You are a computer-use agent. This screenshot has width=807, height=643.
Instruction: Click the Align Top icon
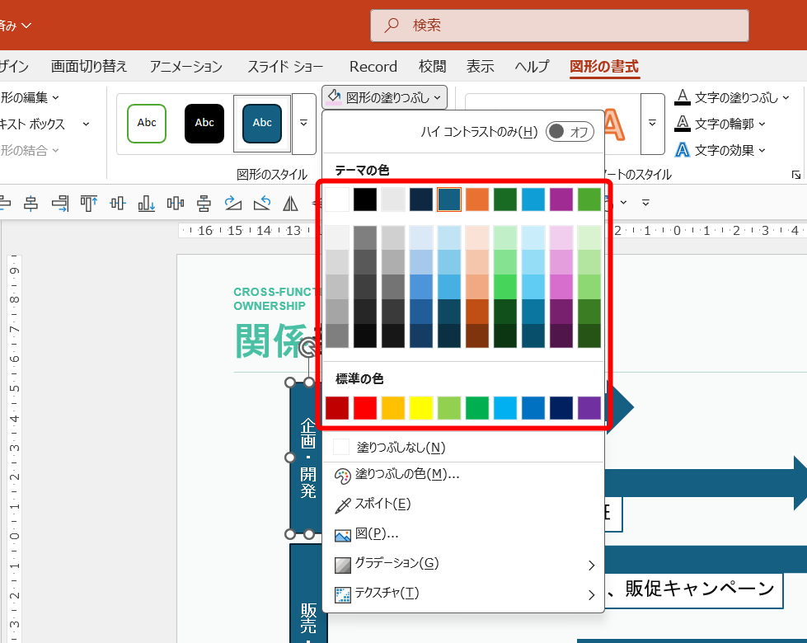88,203
